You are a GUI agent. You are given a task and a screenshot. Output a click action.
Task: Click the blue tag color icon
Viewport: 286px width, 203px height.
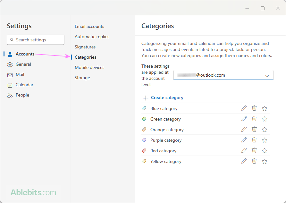(144, 108)
